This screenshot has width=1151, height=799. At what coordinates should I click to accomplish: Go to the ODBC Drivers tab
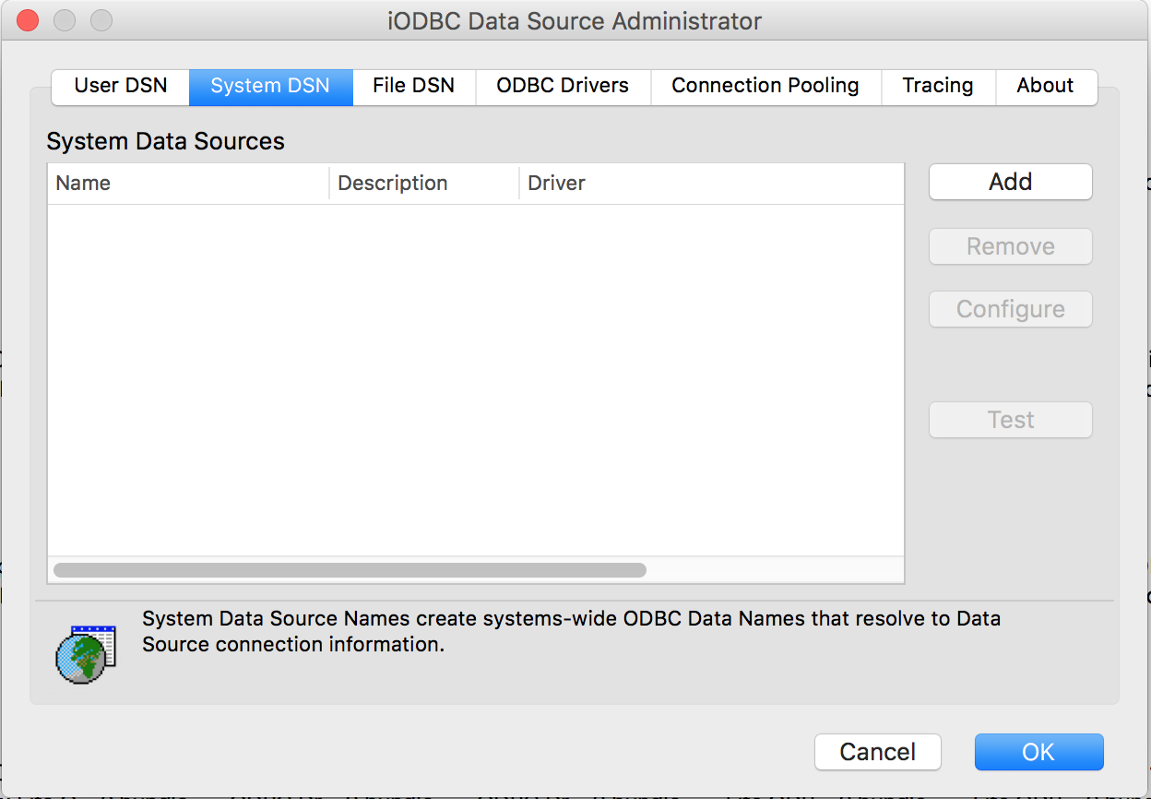coord(563,87)
